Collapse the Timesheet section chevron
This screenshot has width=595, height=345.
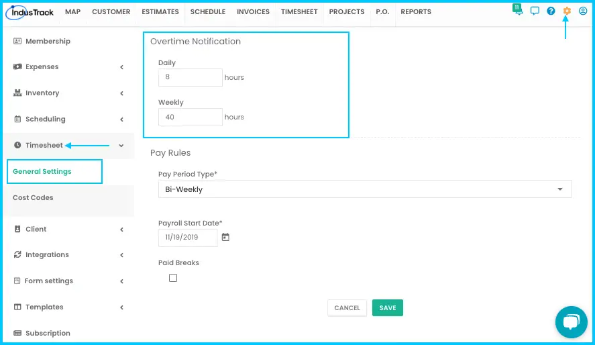coord(121,146)
